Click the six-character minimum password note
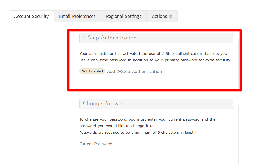The width and height of the screenshot is (278, 164). pyautogui.click(x=138, y=133)
